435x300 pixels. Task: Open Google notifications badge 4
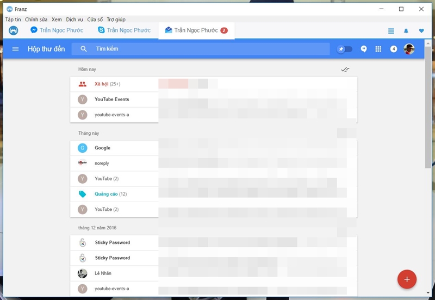point(393,49)
